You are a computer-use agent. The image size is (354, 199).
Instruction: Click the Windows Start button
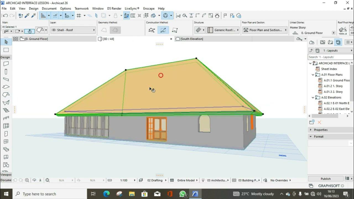(6, 194)
